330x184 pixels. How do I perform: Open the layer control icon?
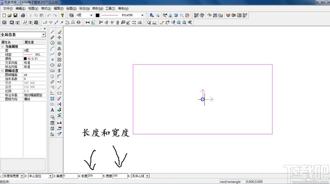click(71, 15)
